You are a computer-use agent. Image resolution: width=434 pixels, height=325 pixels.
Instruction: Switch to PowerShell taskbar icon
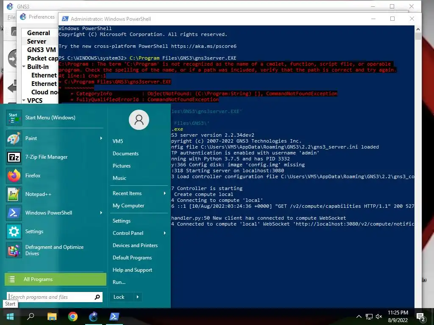[114, 317]
